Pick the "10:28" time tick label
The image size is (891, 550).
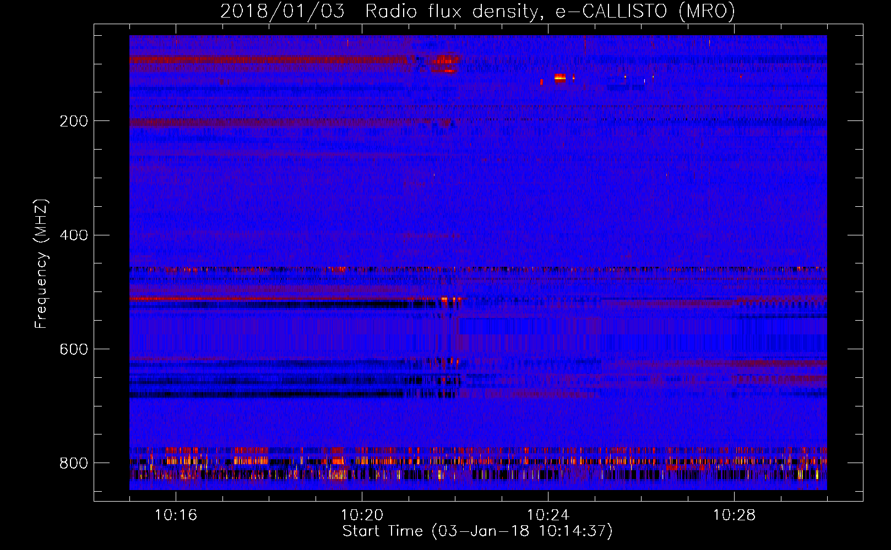point(734,515)
